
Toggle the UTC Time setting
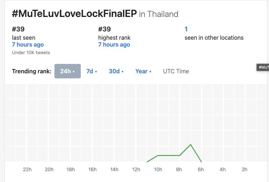click(x=176, y=71)
